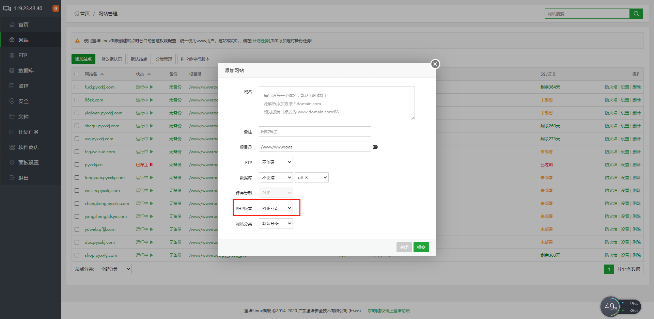
Task: Click the software store grid icon
Action: [12, 147]
